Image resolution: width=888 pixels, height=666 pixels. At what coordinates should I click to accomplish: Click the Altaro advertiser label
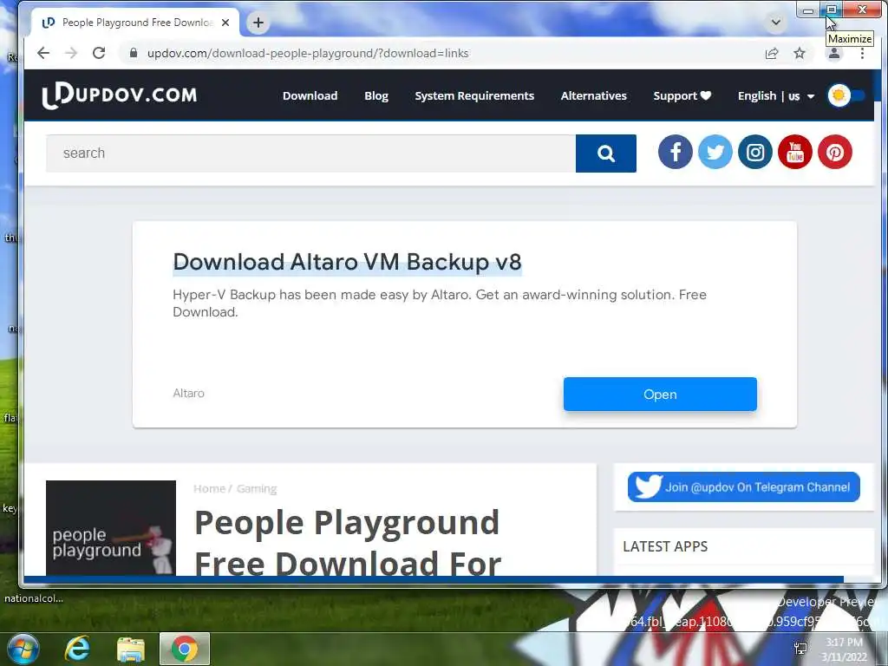click(x=188, y=393)
